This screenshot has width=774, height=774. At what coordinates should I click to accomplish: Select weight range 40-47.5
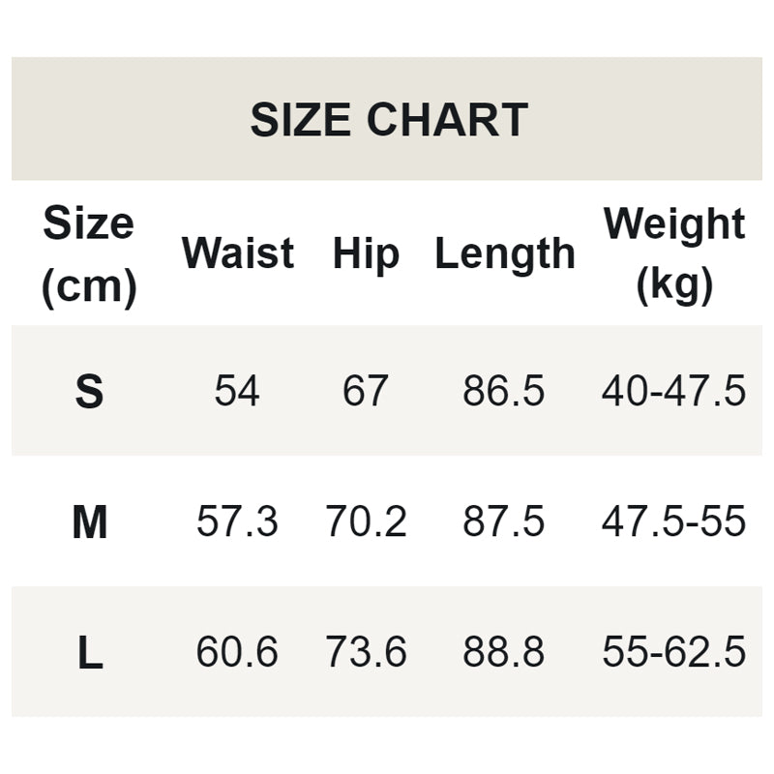tap(674, 392)
